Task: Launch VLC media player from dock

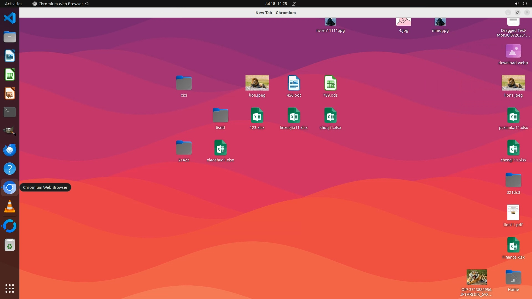Action: (10, 207)
